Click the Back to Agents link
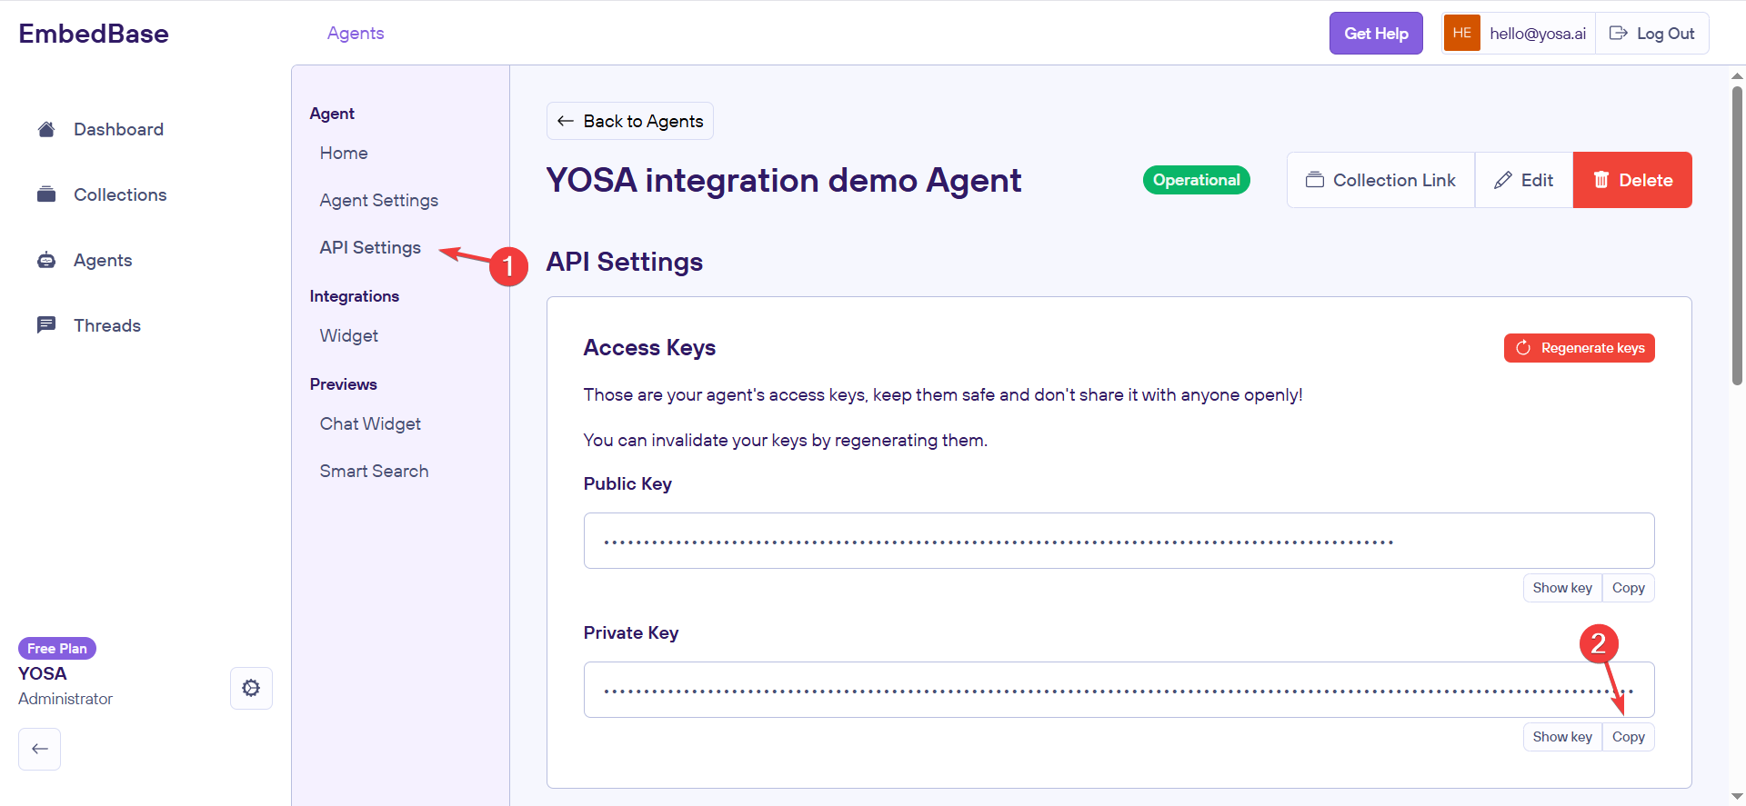The height and width of the screenshot is (806, 1746). click(630, 121)
